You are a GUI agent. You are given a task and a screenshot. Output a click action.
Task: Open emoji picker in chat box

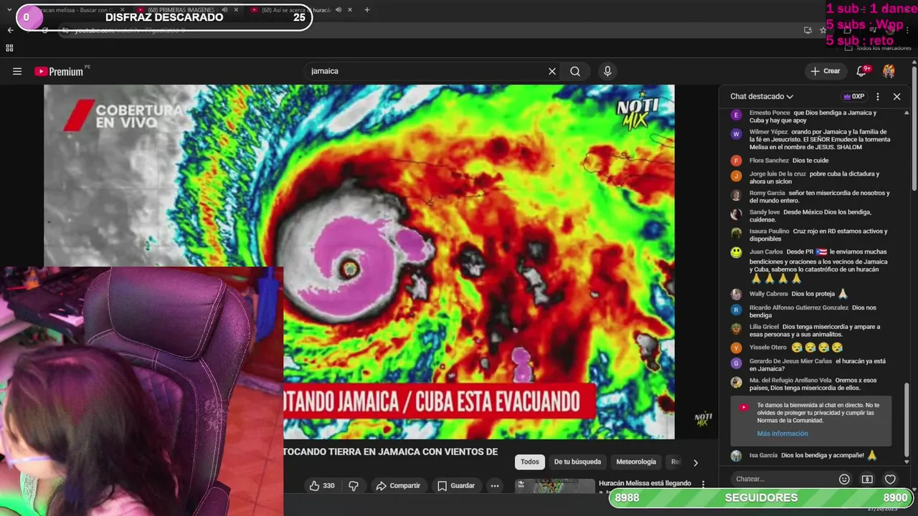[x=844, y=479]
